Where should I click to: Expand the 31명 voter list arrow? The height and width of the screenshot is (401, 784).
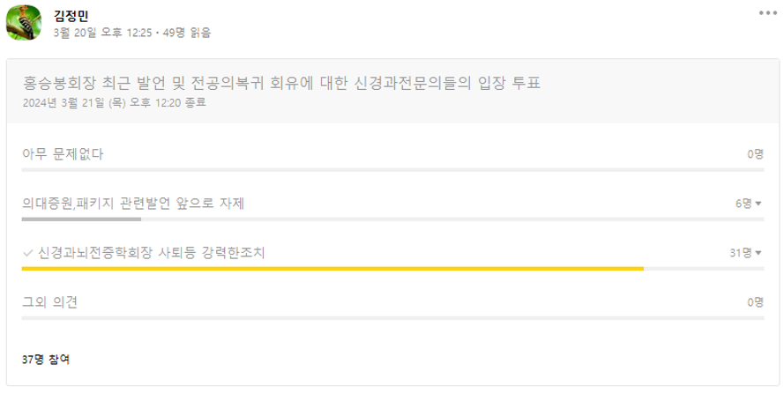758,253
